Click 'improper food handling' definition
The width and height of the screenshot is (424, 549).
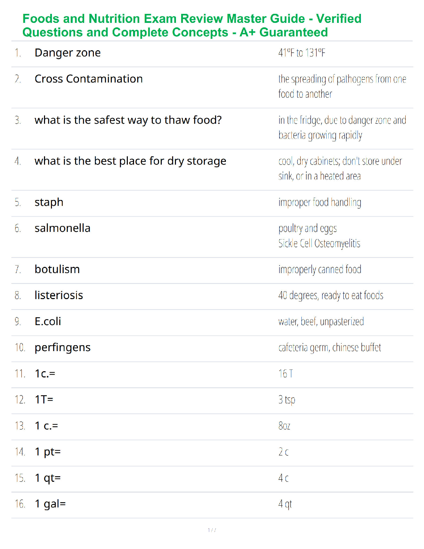320,202
